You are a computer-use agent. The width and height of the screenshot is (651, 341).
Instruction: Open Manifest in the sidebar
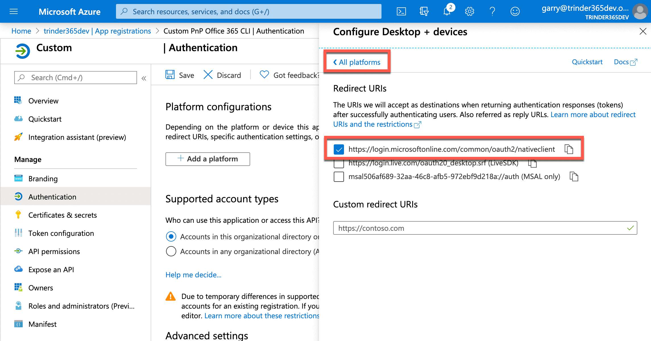tap(42, 324)
